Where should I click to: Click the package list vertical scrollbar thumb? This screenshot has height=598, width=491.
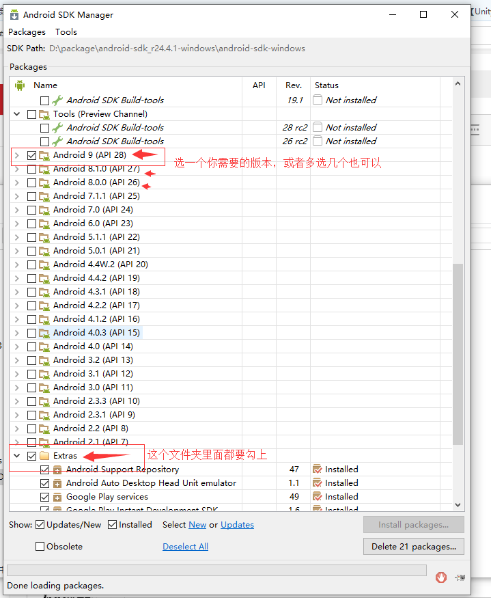tap(458, 354)
